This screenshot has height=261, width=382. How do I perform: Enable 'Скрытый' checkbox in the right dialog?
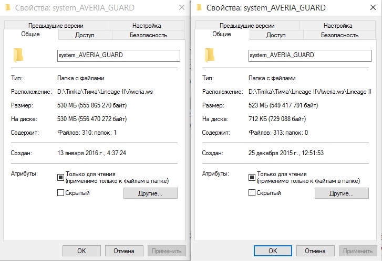(x=252, y=193)
